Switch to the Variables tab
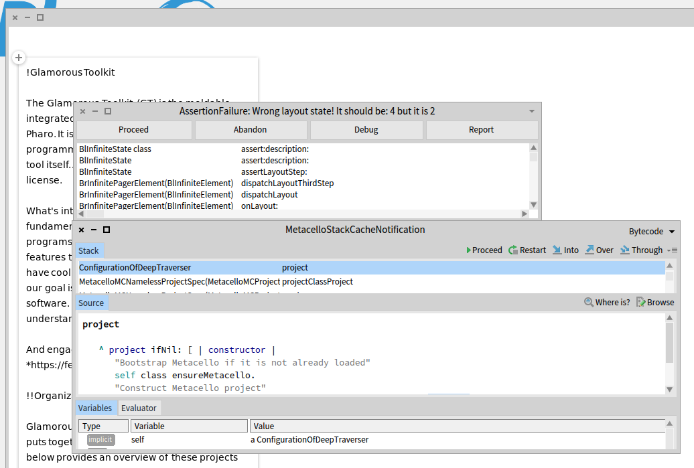Screen dimensions: 694x468 [95, 408]
